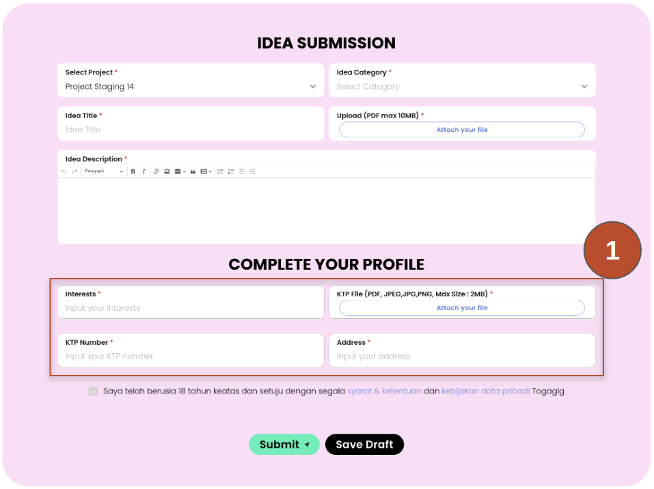The height and width of the screenshot is (489, 654).
Task: Click the Submit button
Action: click(x=284, y=445)
